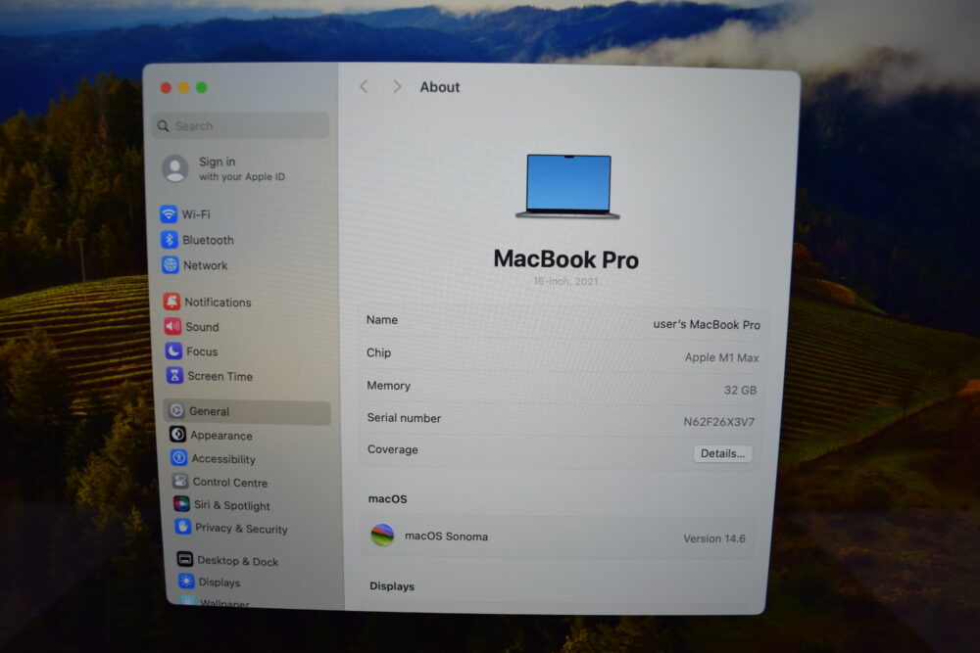This screenshot has height=653, width=980.
Task: Click the Desktop & Dock icon
Action: point(185,559)
